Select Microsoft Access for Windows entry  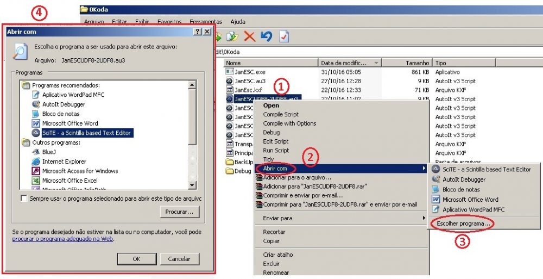point(80,171)
